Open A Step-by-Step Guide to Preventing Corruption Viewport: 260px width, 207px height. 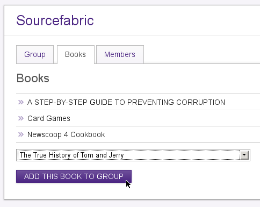point(126,102)
